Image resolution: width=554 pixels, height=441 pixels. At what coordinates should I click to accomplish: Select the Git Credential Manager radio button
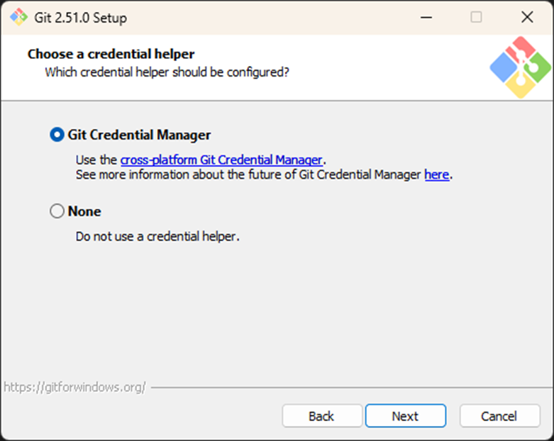(x=57, y=135)
